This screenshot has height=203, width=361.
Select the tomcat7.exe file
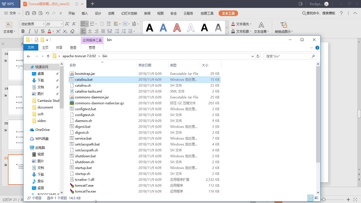[x=84, y=186]
